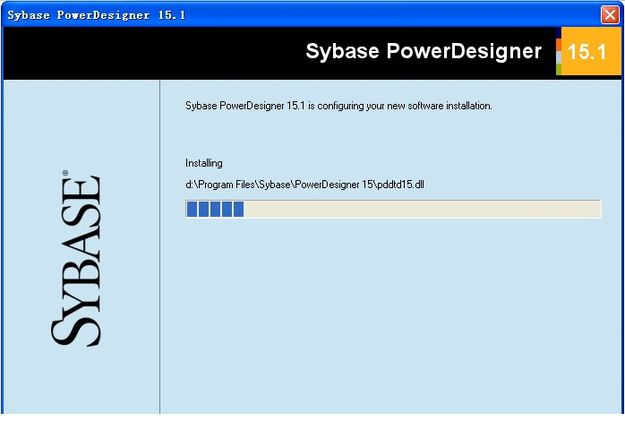Click the 'Sybase PowerDesigner' banner heading

click(x=424, y=51)
